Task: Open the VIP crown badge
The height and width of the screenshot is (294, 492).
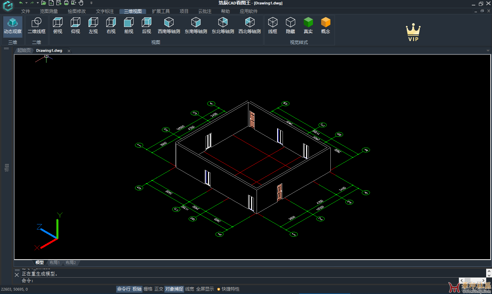Action: 413,33
